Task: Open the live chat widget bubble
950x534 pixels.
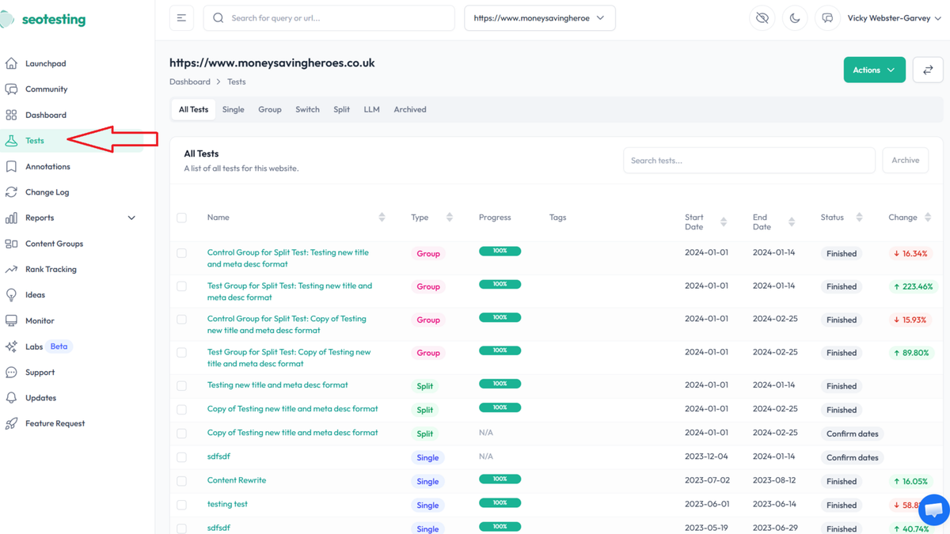Action: [933, 509]
